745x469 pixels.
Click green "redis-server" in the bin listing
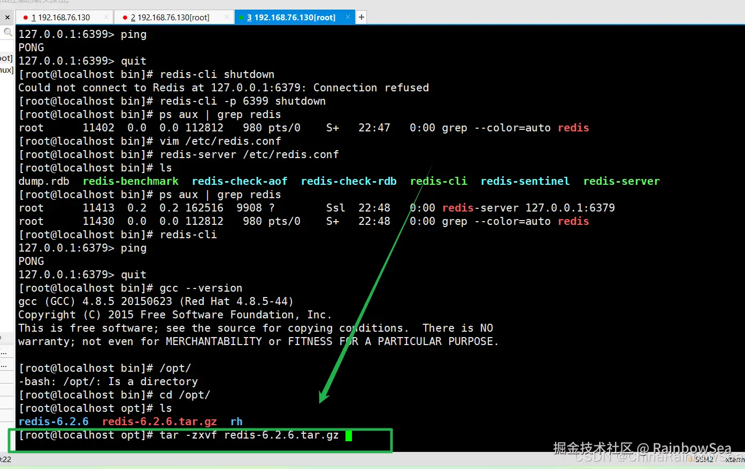621,181
